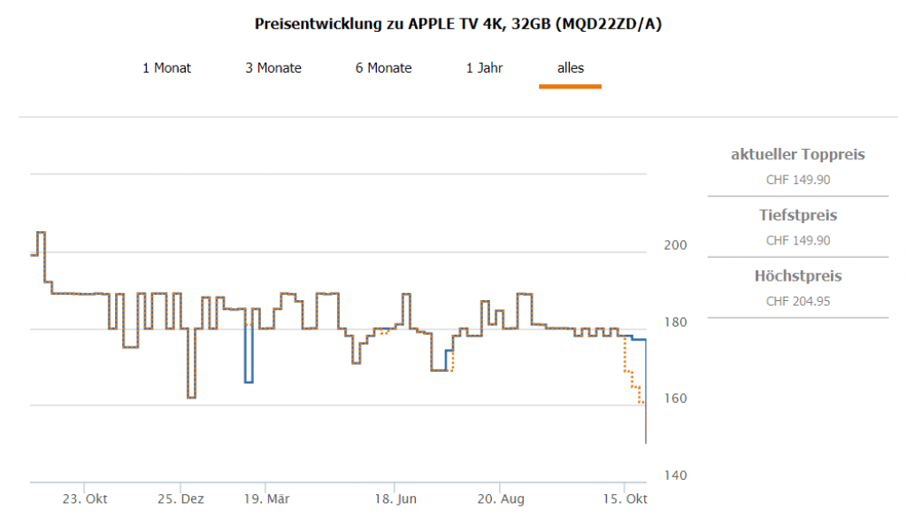Click the '18. Jun' date axis label
The image size is (906, 526).
pos(395,499)
